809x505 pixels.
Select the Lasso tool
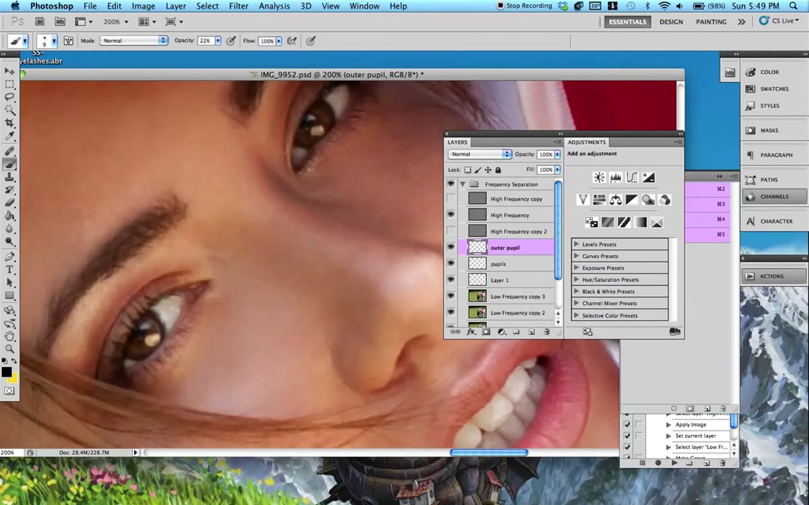tap(9, 97)
